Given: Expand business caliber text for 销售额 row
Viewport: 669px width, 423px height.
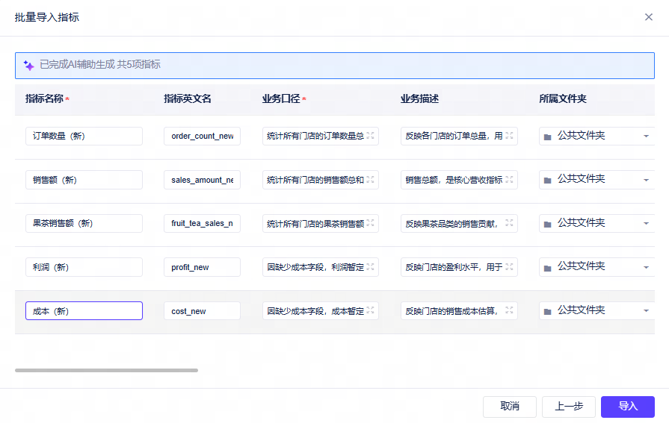Looking at the screenshot, I should [x=370, y=180].
